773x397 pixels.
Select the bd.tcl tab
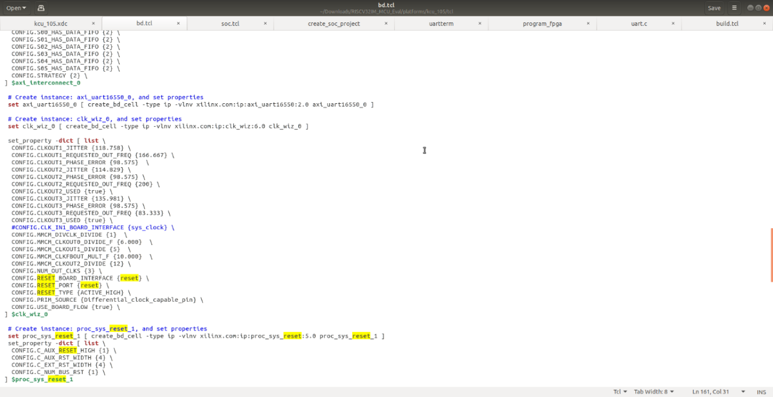tap(144, 24)
